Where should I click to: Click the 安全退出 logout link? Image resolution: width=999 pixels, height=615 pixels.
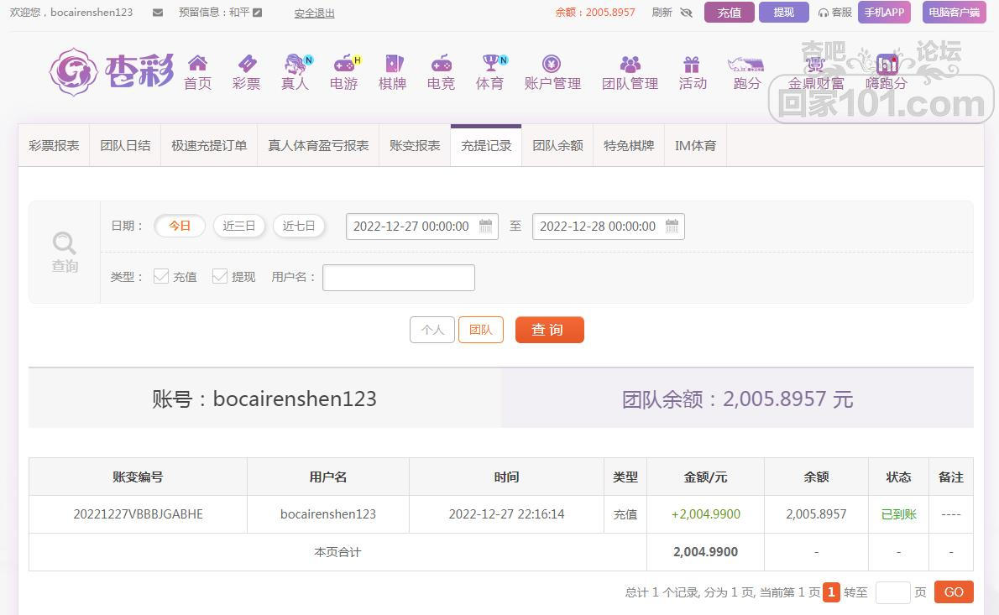[314, 13]
